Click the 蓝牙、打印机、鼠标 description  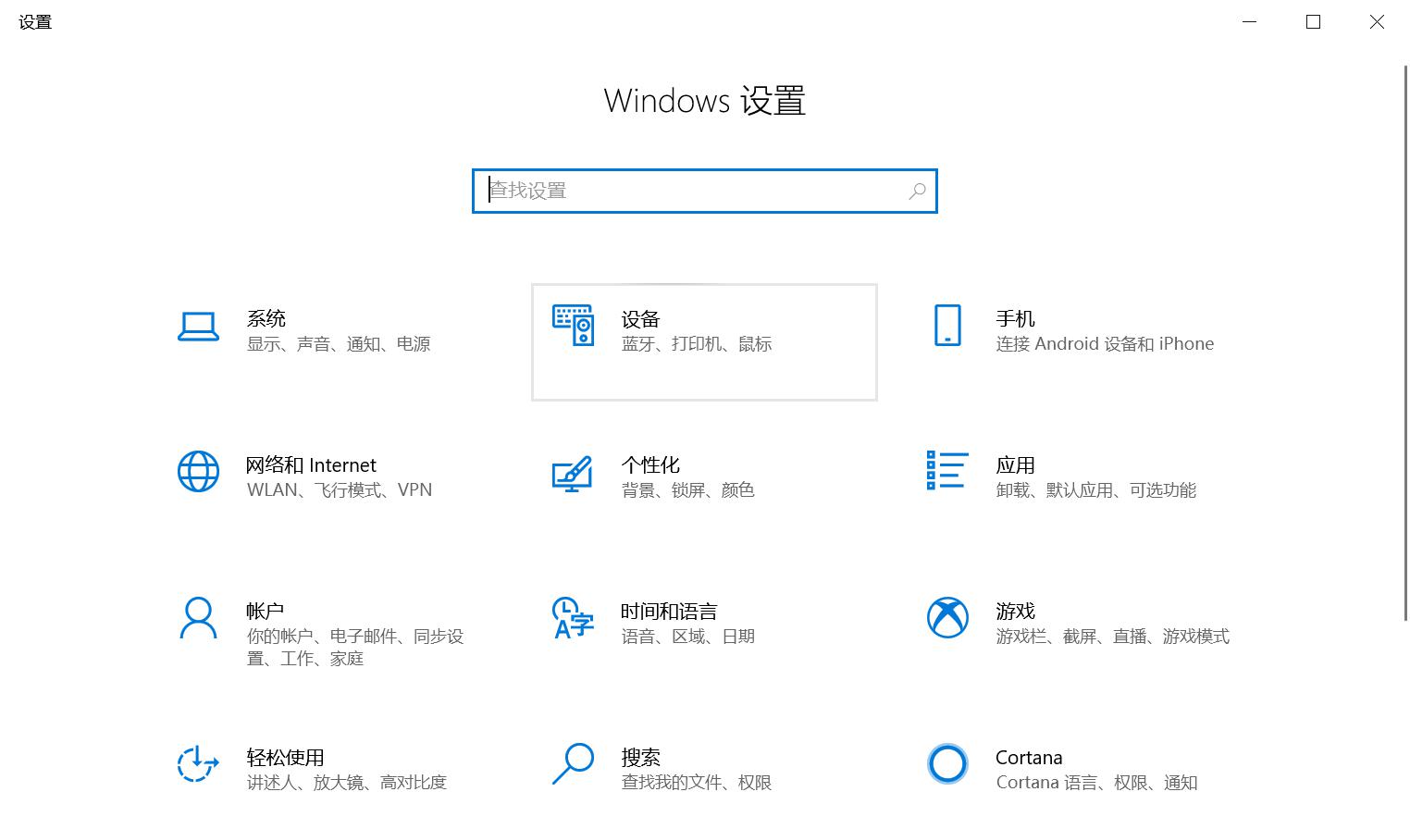coord(697,344)
